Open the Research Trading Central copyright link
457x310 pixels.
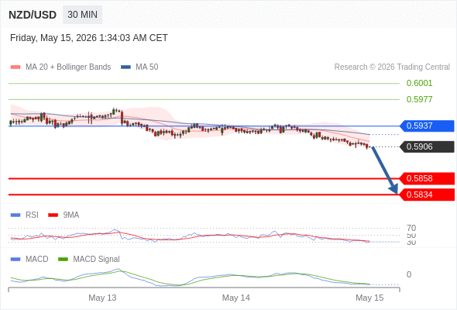click(x=392, y=67)
